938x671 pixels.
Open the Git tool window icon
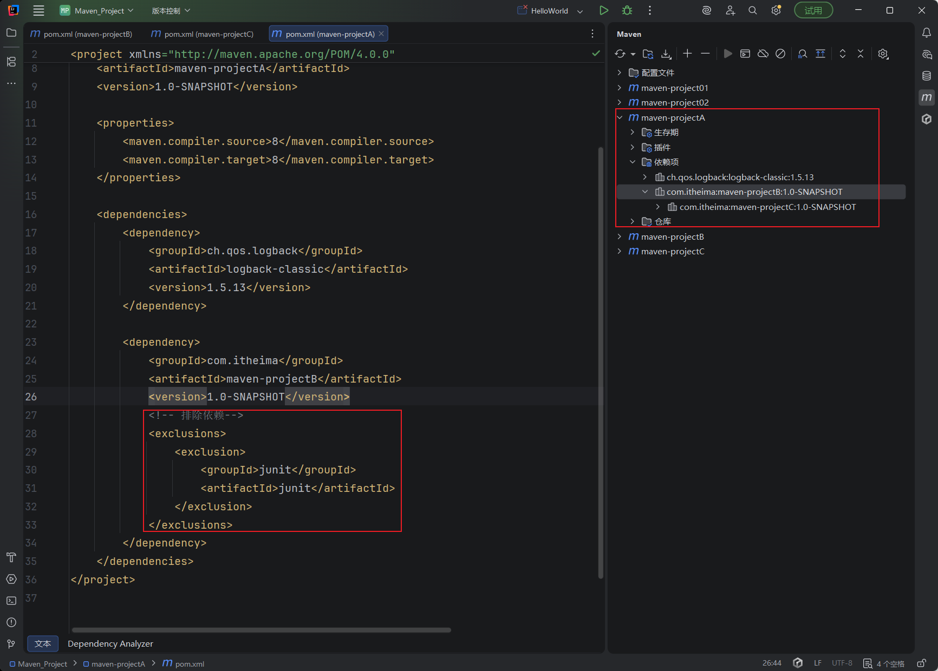(x=11, y=644)
